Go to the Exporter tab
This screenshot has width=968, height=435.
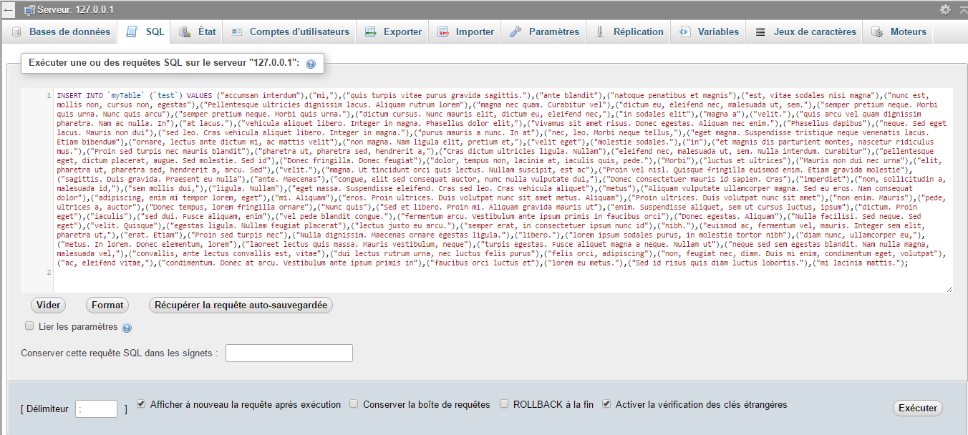[x=393, y=32]
